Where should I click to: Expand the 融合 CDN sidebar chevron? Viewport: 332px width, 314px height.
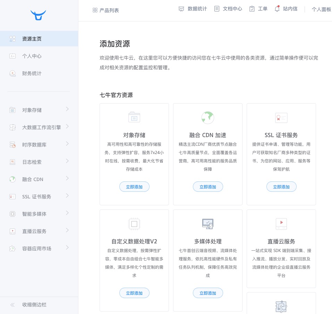pyautogui.click(x=67, y=178)
